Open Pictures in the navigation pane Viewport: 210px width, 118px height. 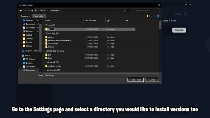click(x=29, y=31)
